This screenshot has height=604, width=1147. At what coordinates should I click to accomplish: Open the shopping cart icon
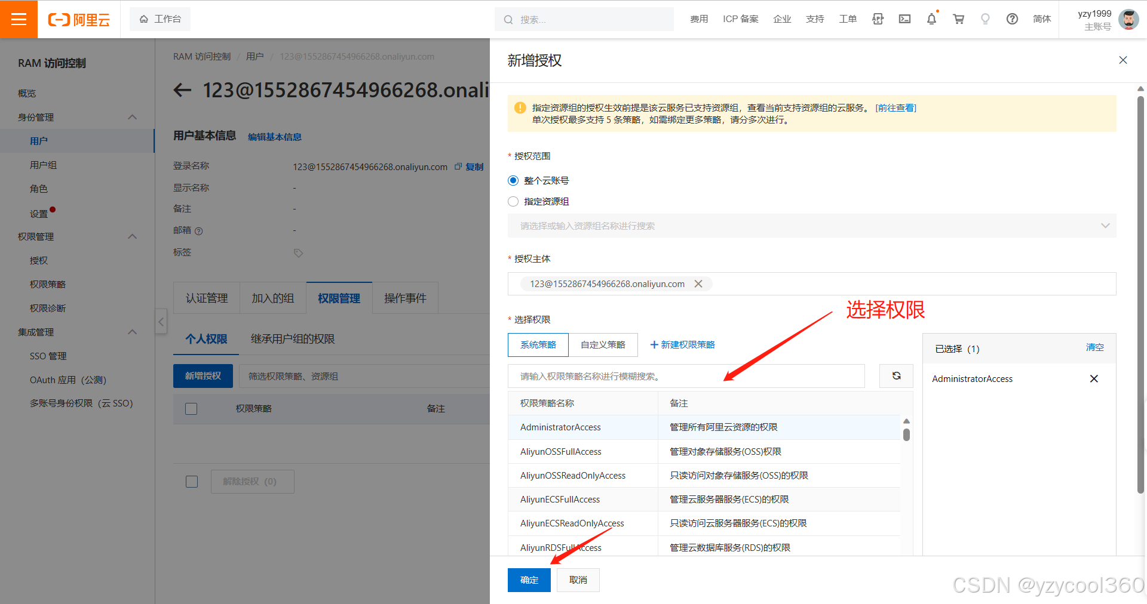click(958, 19)
